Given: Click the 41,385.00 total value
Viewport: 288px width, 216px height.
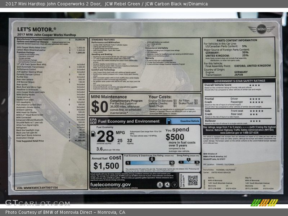Looking at the screenshot, I should 80,140.
